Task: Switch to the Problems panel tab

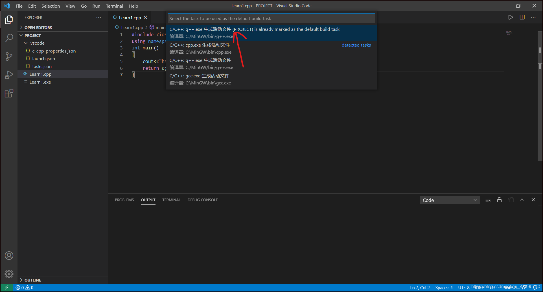Action: point(124,200)
